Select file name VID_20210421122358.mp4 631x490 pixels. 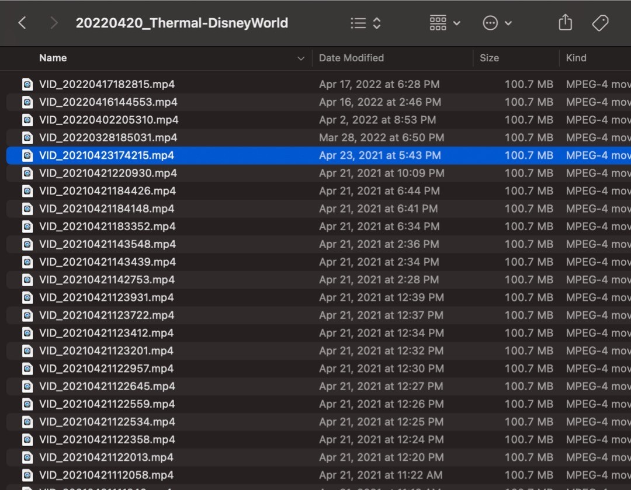point(107,439)
